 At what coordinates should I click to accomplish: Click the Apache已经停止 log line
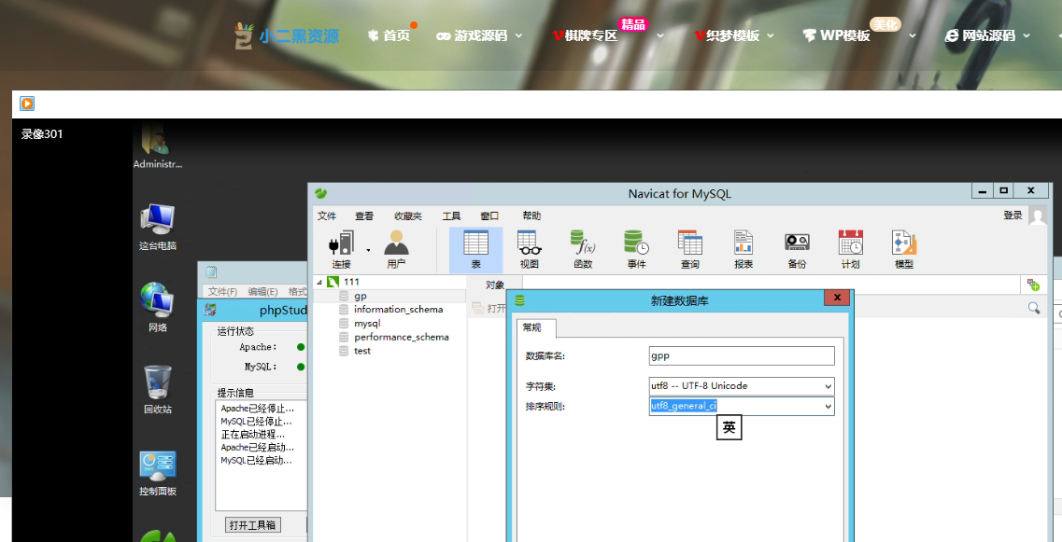[258, 408]
